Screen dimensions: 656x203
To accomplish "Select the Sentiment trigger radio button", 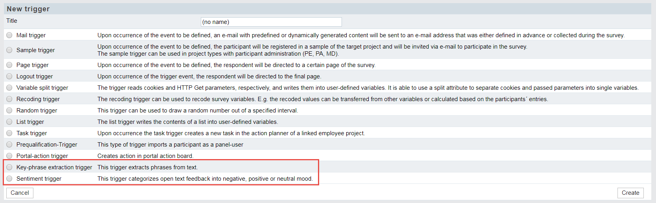I will tap(9, 179).
